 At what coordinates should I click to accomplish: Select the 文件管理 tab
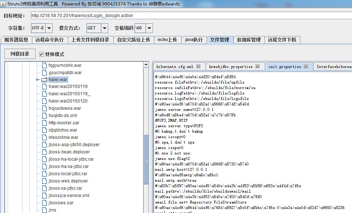coord(220,40)
